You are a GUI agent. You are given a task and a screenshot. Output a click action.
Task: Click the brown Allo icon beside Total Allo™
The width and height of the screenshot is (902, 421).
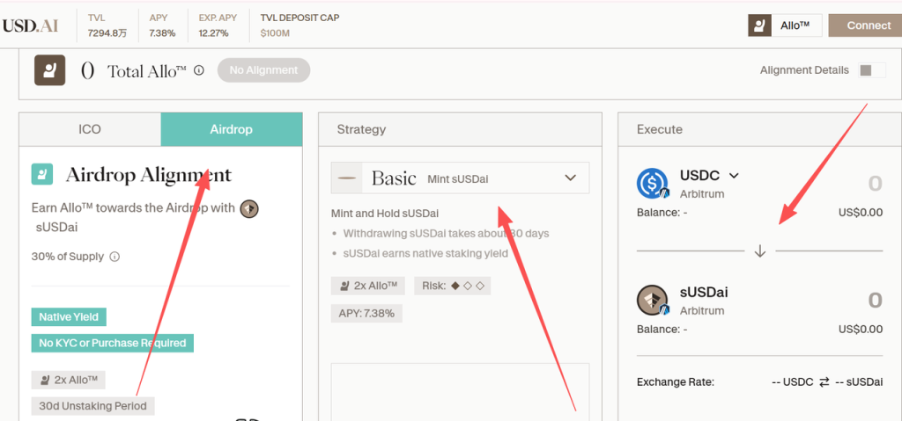click(49, 70)
